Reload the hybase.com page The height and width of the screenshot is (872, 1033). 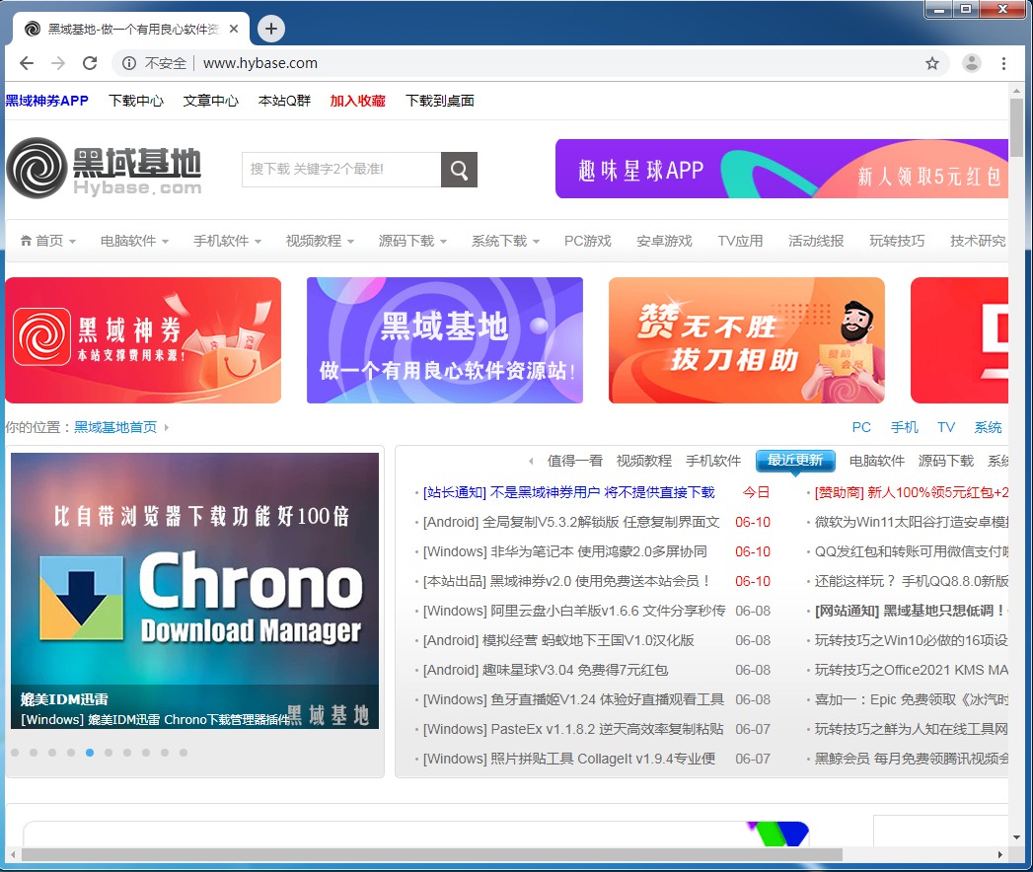90,63
